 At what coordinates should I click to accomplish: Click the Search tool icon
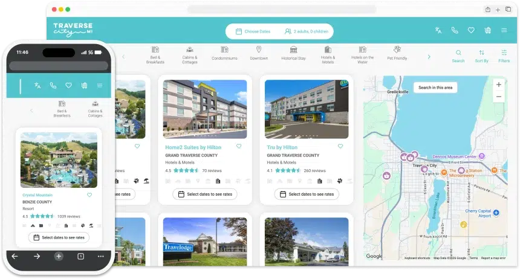[458, 56]
